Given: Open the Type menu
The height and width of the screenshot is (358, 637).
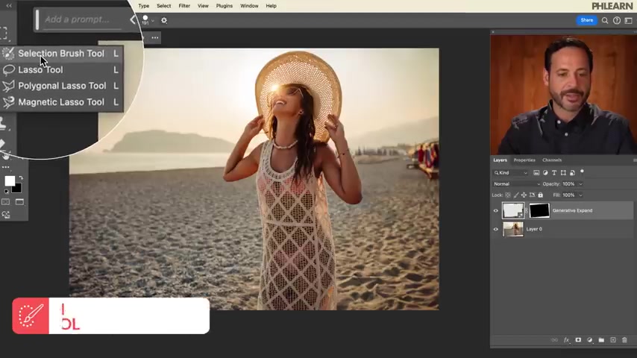Looking at the screenshot, I should [x=143, y=6].
